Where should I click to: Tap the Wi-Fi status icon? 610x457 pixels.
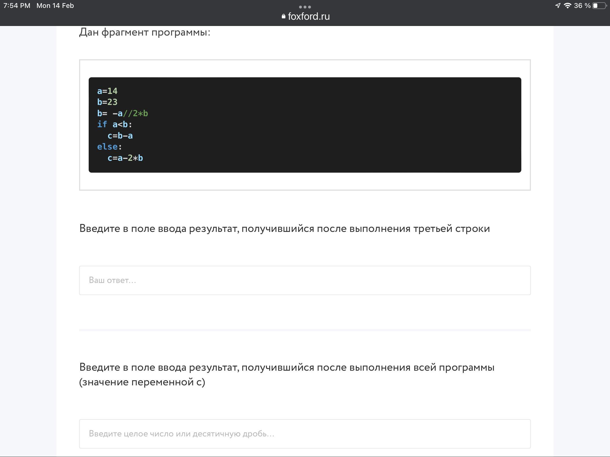pyautogui.click(x=567, y=6)
